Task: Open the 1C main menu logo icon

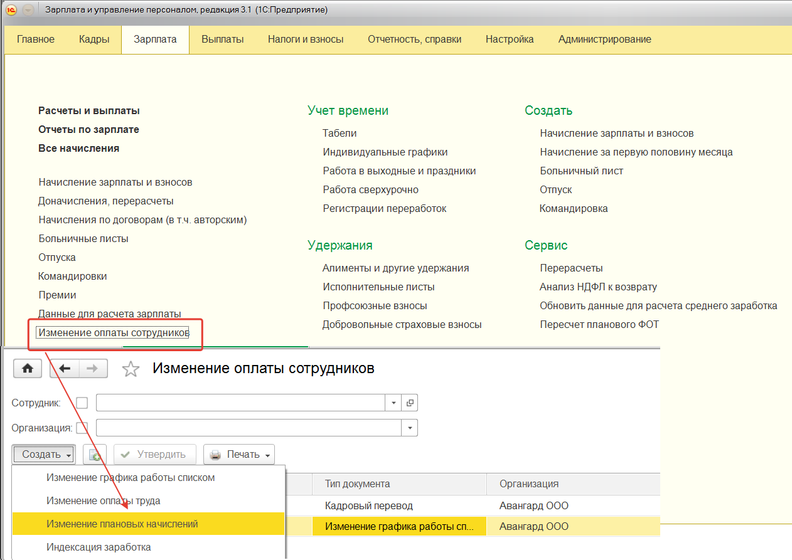Action: tap(11, 10)
